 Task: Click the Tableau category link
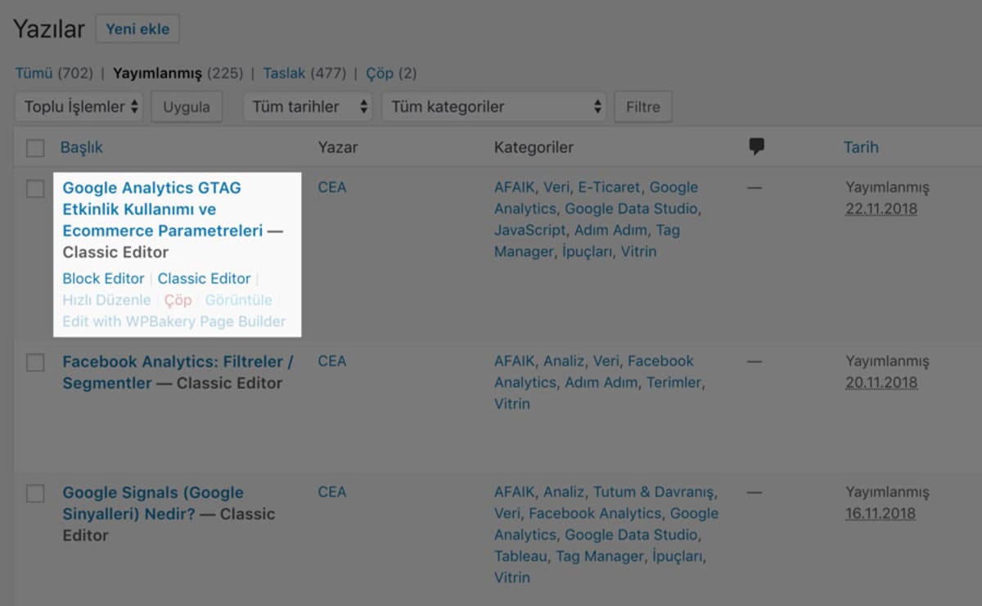(x=520, y=556)
